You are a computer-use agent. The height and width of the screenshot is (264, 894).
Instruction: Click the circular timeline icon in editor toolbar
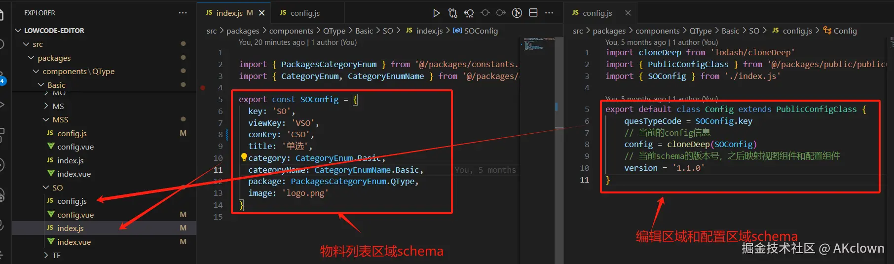pyautogui.click(x=517, y=13)
